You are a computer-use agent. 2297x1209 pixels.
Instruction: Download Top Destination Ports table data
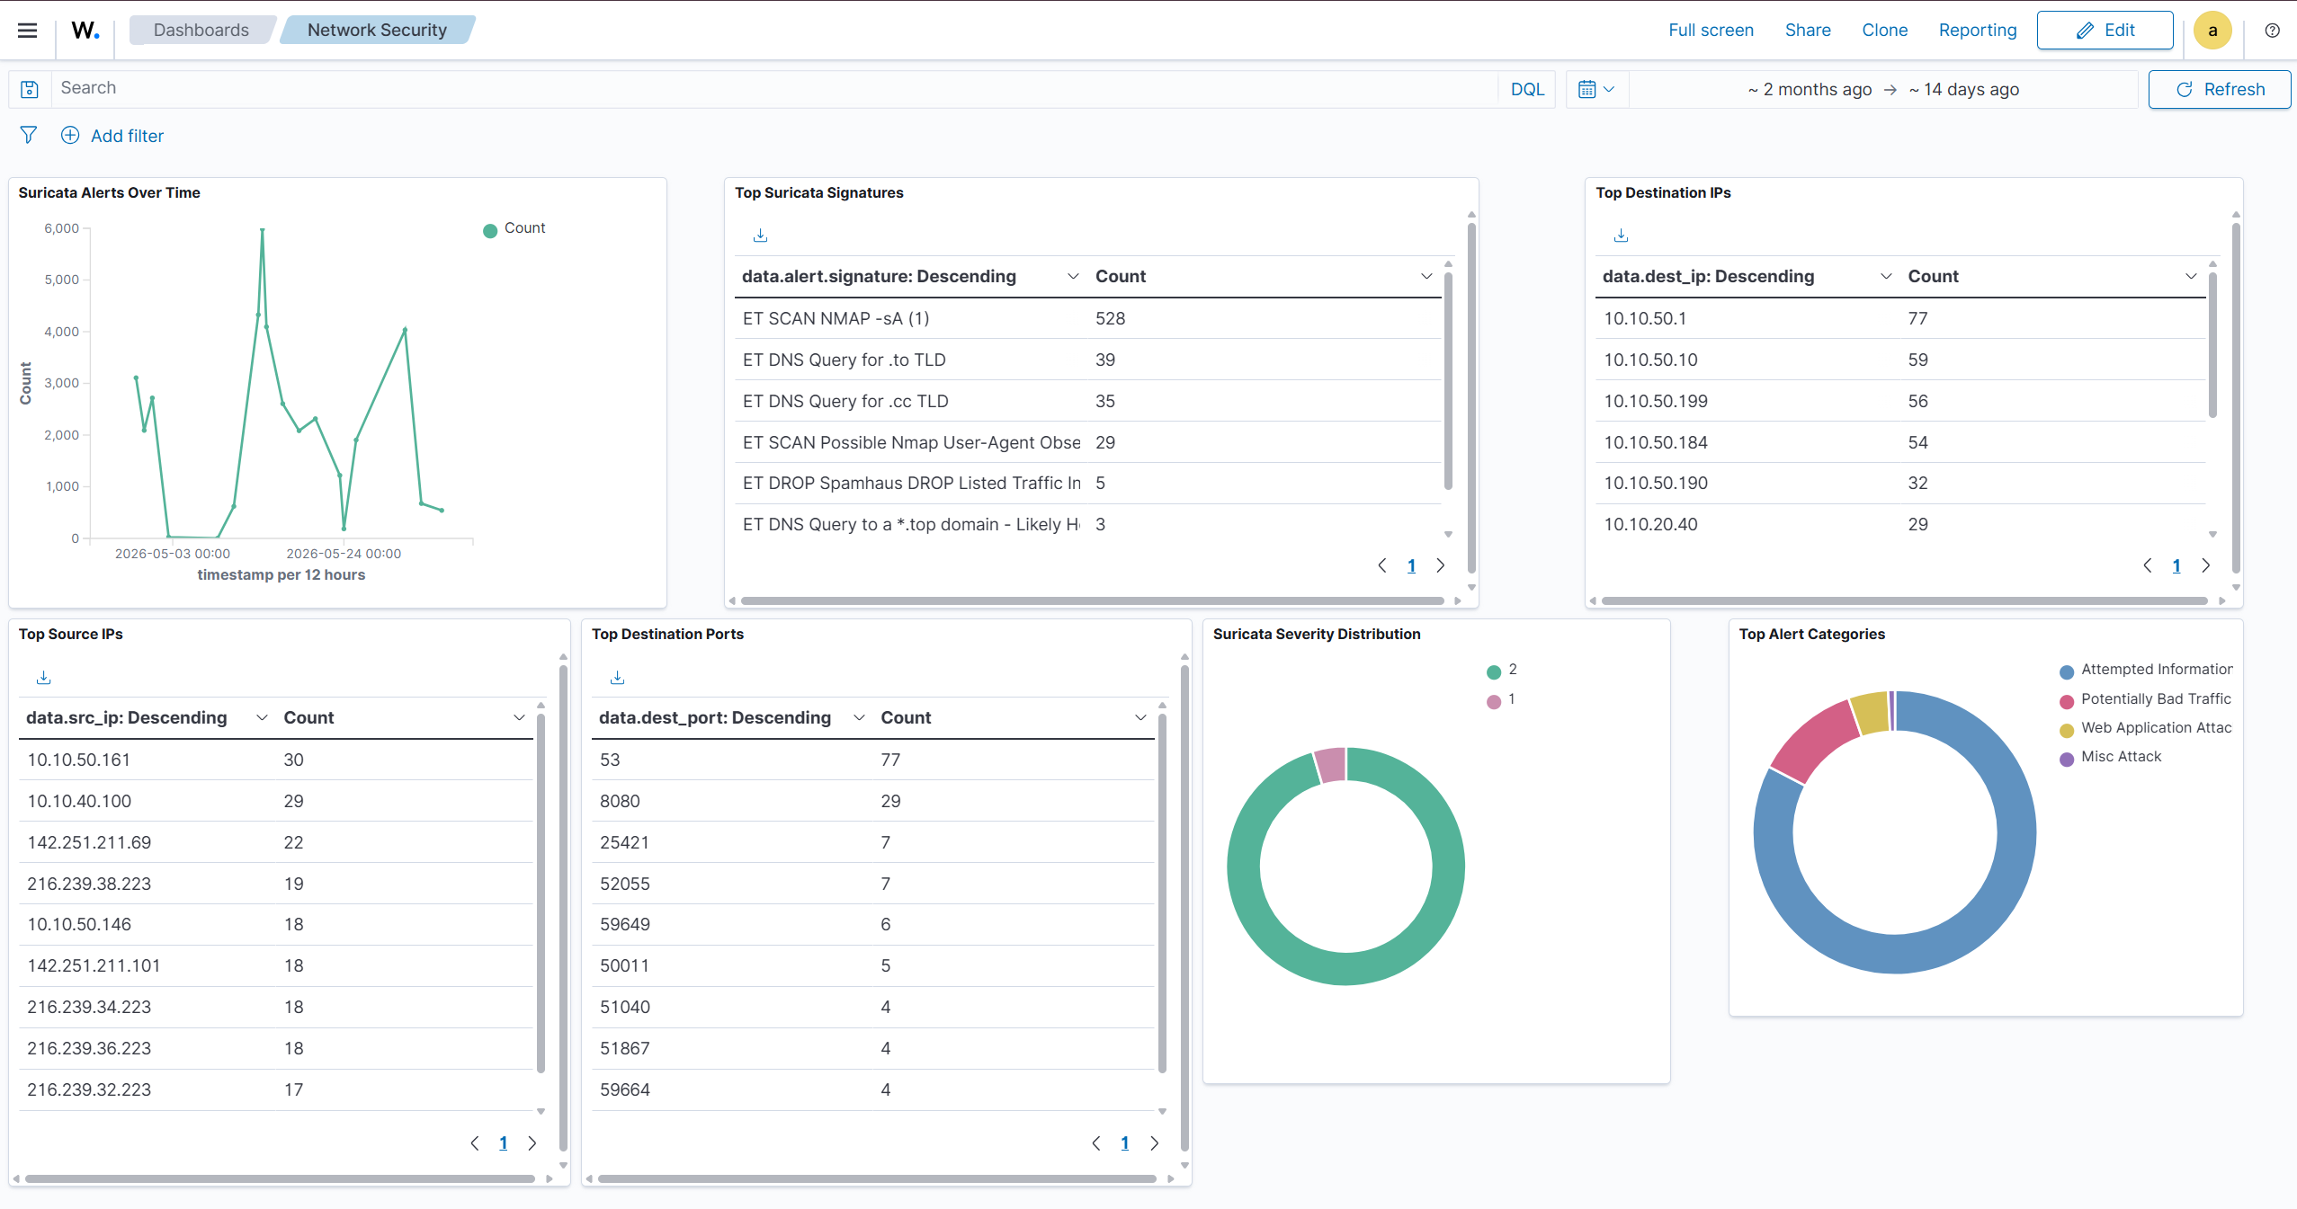tap(617, 678)
